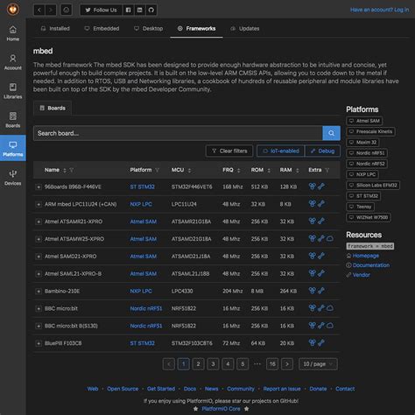Click the Clear filters button

click(x=229, y=151)
